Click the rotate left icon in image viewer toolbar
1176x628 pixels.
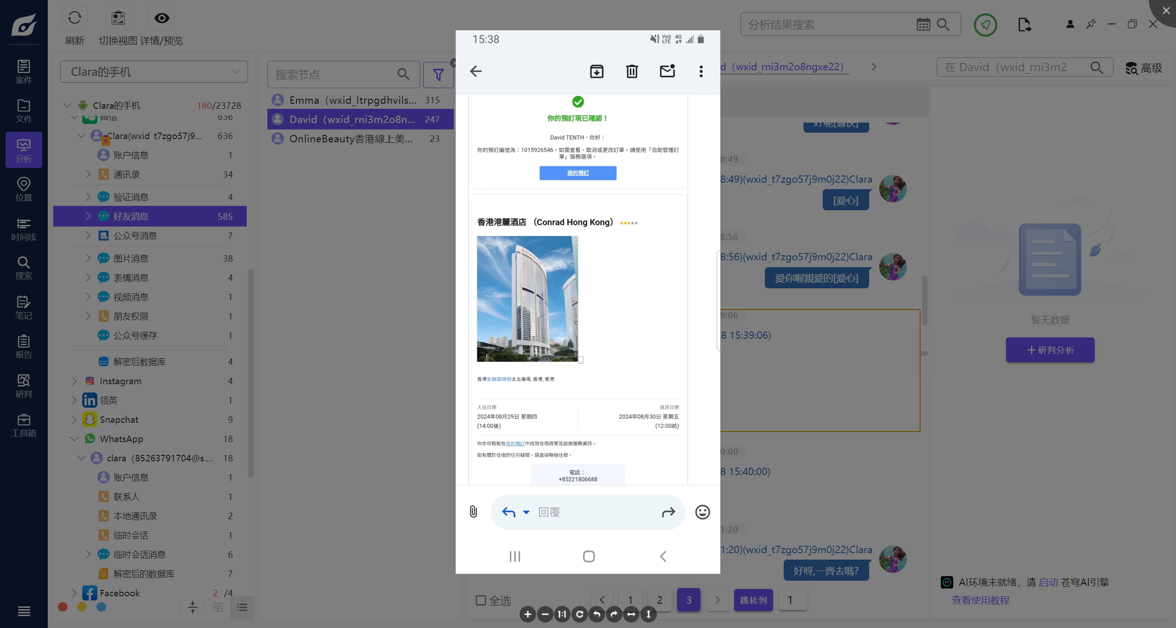point(597,614)
